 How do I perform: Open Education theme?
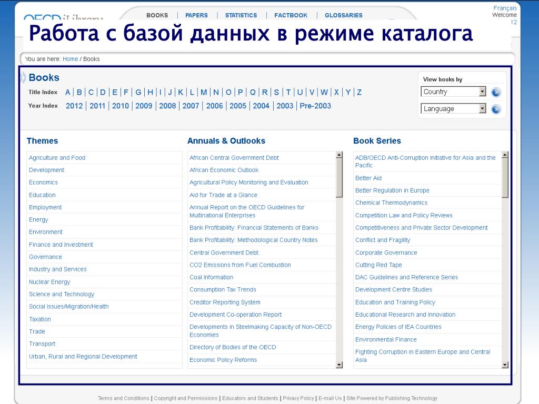(x=42, y=195)
